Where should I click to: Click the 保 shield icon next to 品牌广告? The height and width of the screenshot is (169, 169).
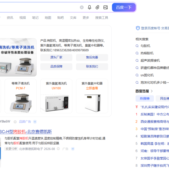pyautogui.click(x=35, y=122)
